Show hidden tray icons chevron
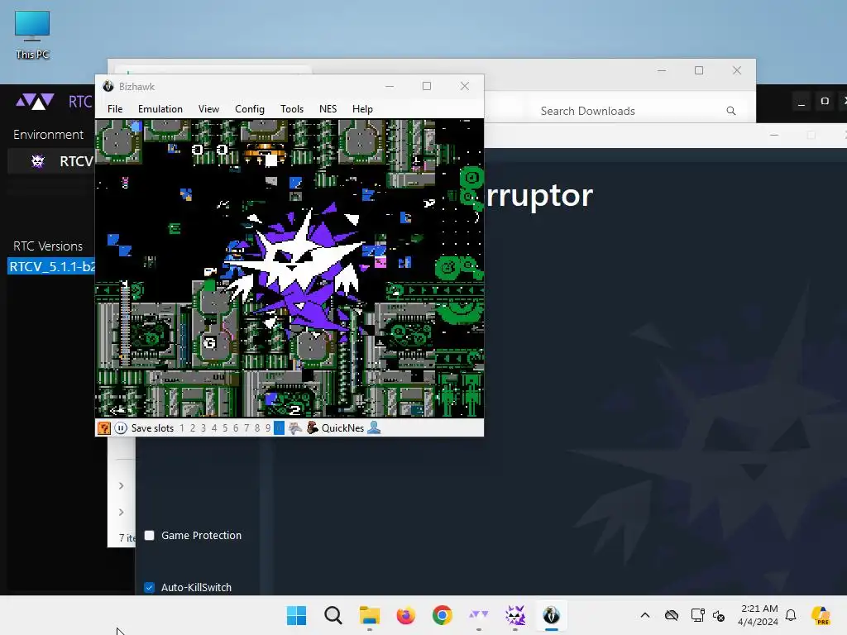Screen dimensions: 847x635 [645, 615]
